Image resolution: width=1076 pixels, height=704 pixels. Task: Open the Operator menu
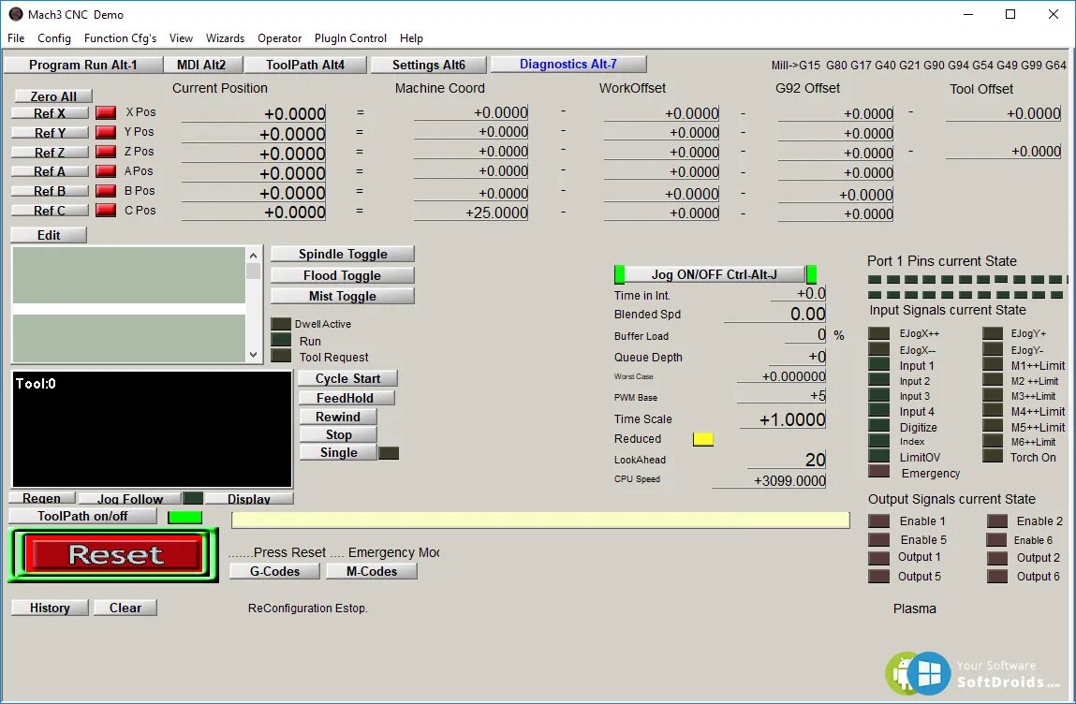[279, 38]
